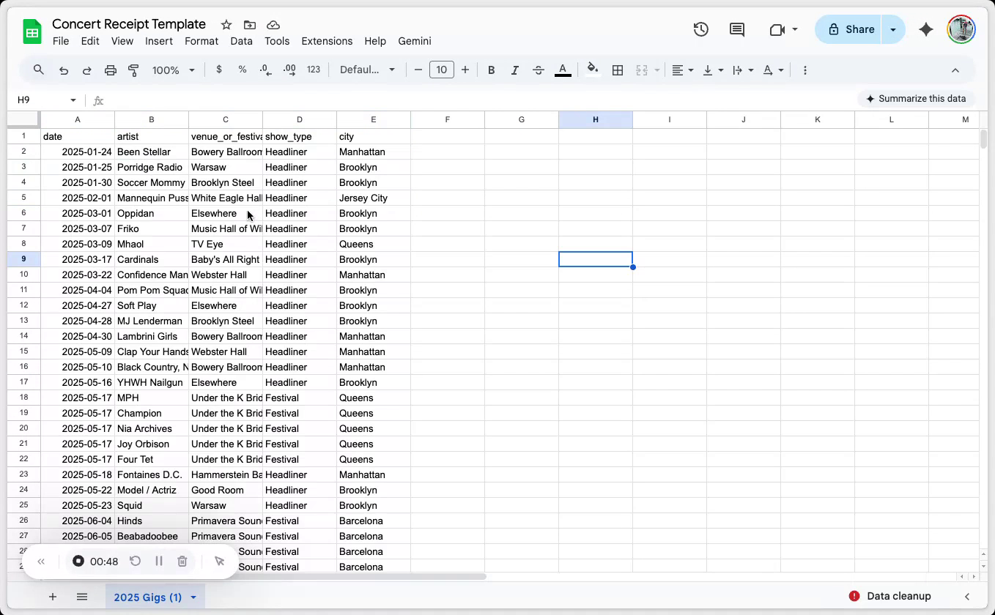Expand the side panel chevron at bottom right
The height and width of the screenshot is (615, 995).
tap(967, 597)
